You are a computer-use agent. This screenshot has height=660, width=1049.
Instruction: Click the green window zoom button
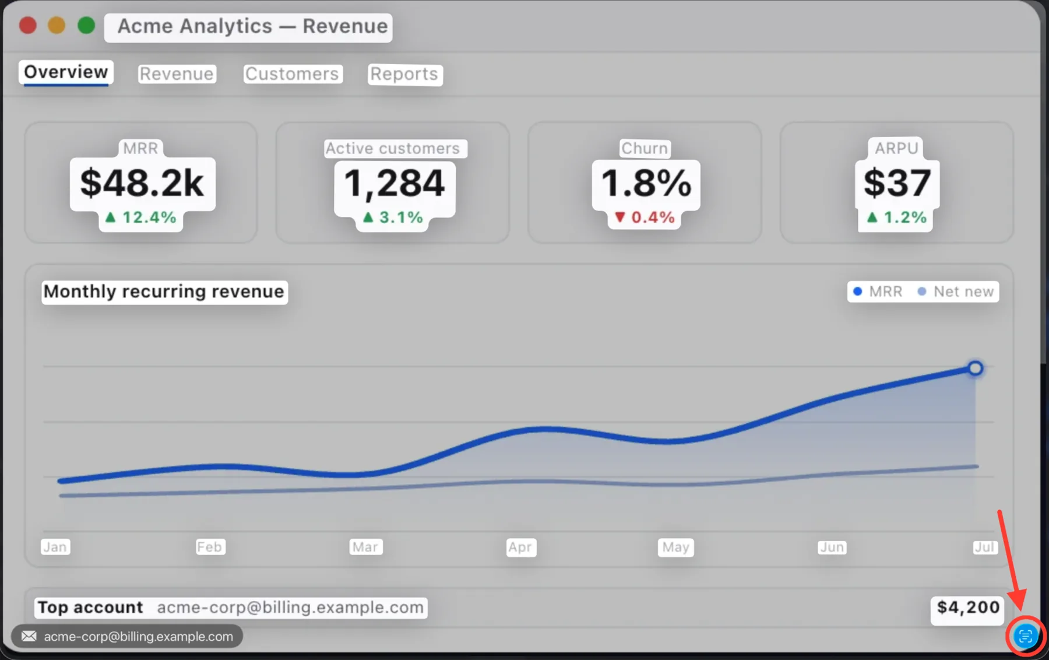[x=86, y=26]
